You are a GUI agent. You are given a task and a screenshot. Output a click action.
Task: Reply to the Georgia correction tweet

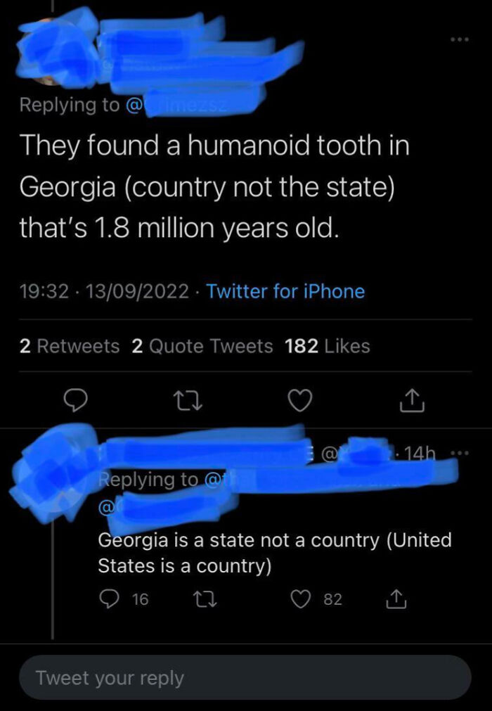pyautogui.click(x=108, y=598)
